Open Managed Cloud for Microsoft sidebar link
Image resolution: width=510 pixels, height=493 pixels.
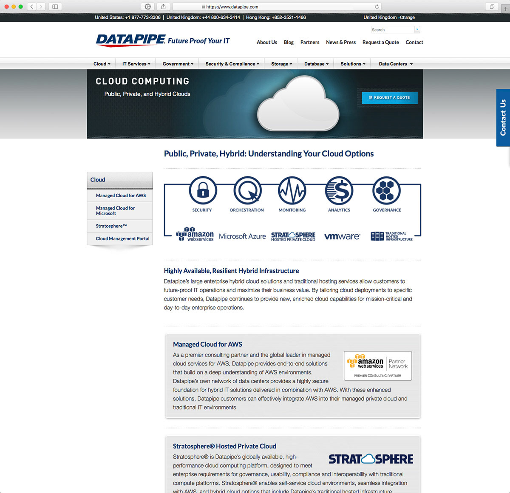coord(115,211)
